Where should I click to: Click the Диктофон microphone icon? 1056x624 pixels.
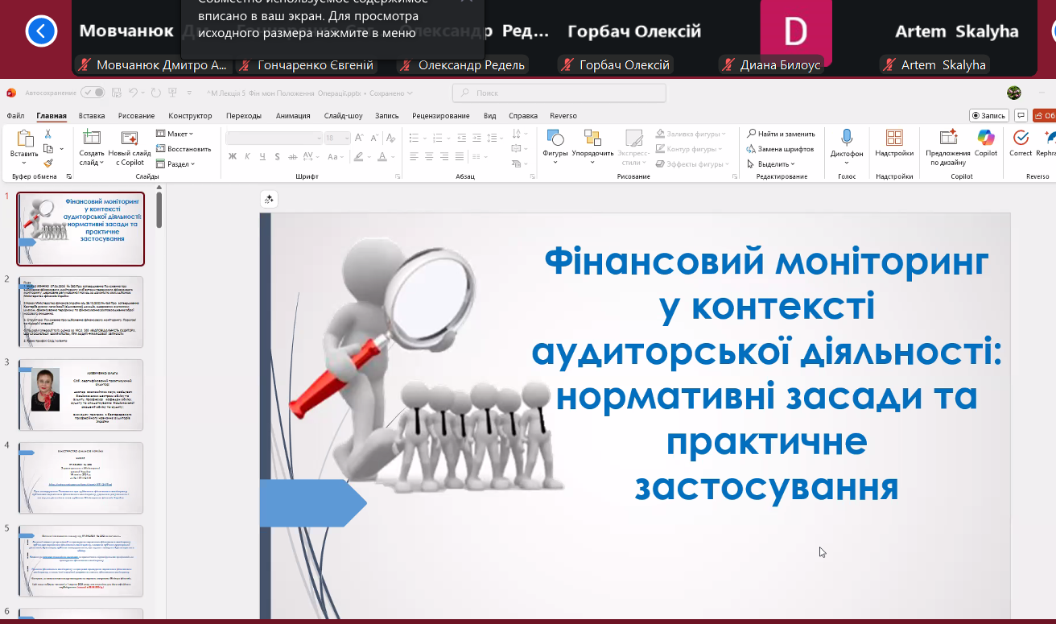pos(847,138)
